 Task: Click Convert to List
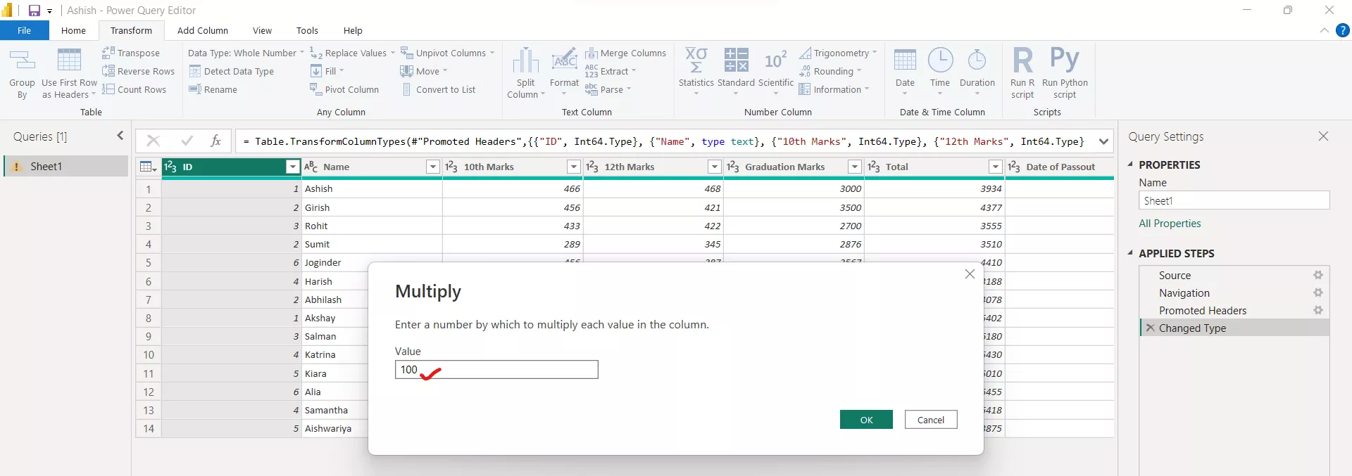tap(438, 89)
